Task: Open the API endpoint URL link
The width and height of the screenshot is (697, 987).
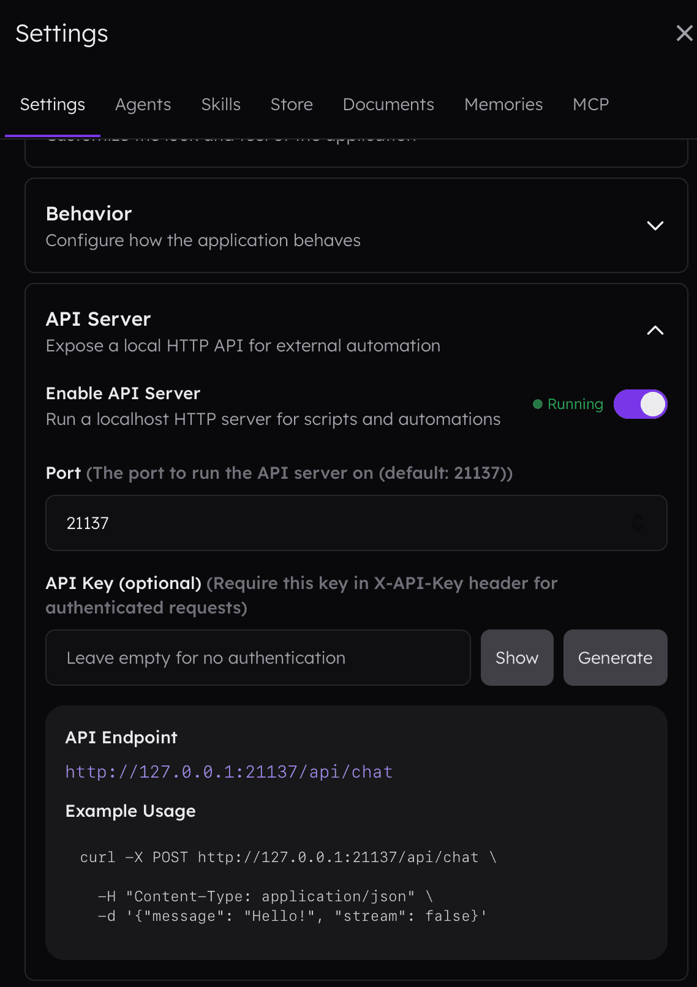Action: pyautogui.click(x=229, y=772)
